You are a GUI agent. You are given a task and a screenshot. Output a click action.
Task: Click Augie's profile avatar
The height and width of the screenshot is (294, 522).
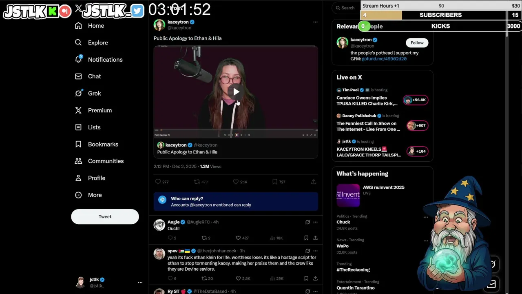[159, 225]
